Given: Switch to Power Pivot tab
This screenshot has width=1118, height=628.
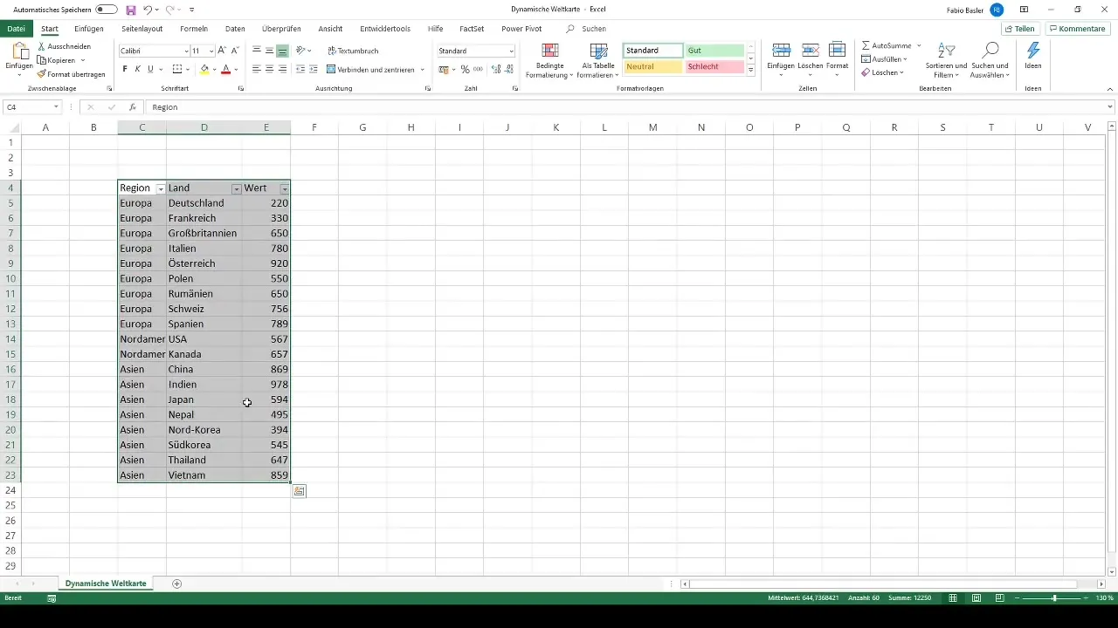Looking at the screenshot, I should tap(521, 29).
